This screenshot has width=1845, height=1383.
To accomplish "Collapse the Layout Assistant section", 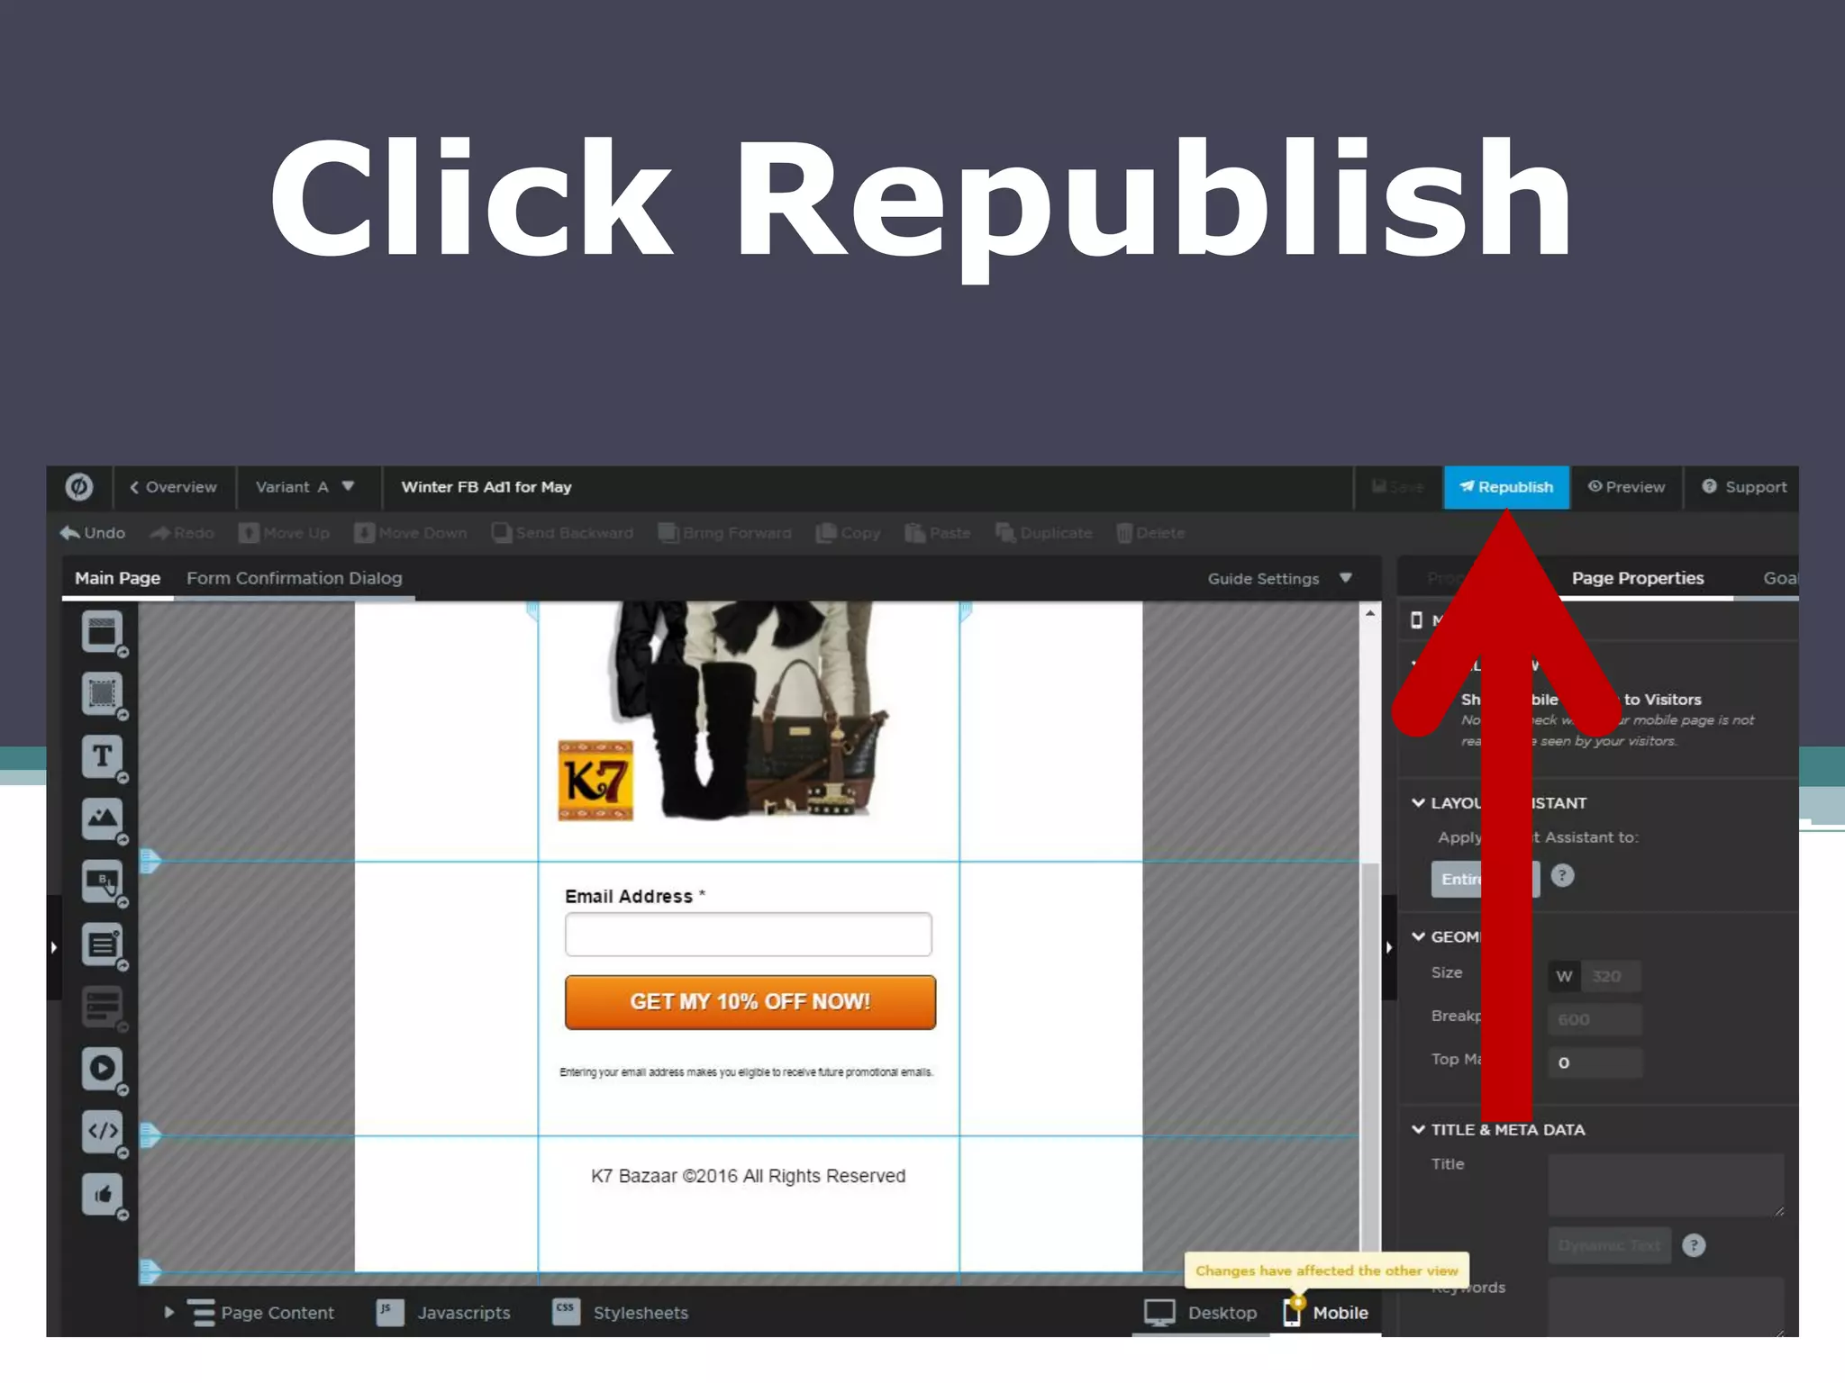I will point(1418,802).
